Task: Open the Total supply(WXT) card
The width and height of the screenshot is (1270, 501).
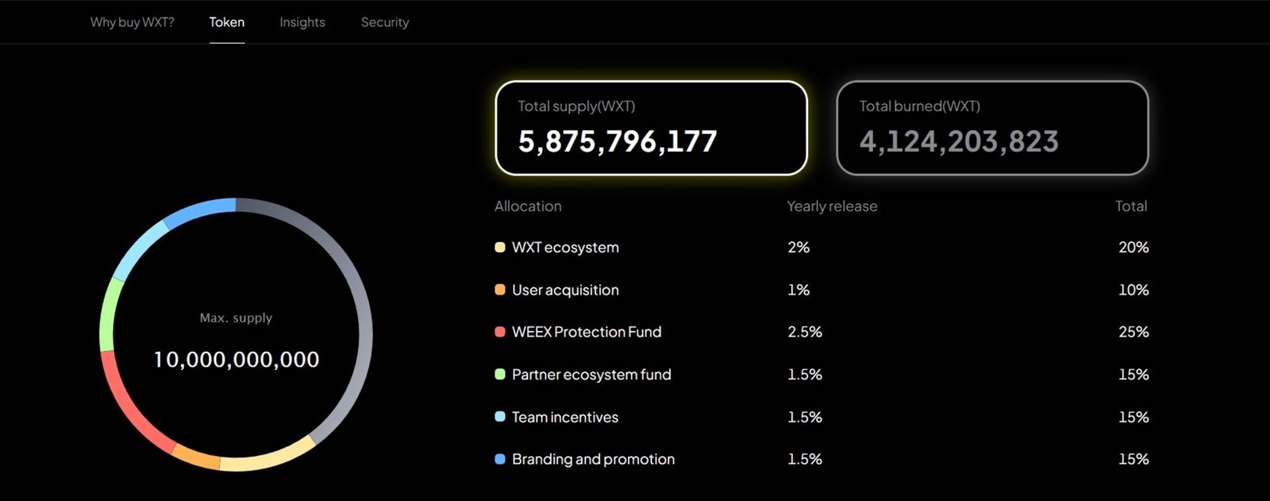Action: tap(651, 127)
